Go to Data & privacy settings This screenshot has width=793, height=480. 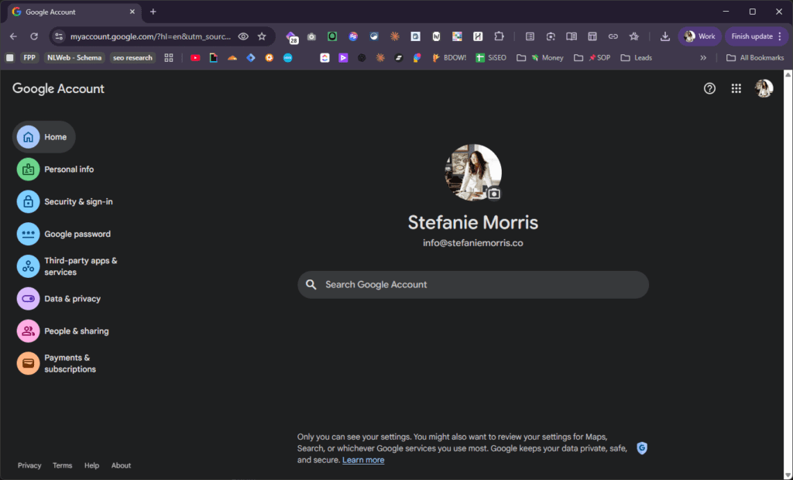pyautogui.click(x=72, y=299)
